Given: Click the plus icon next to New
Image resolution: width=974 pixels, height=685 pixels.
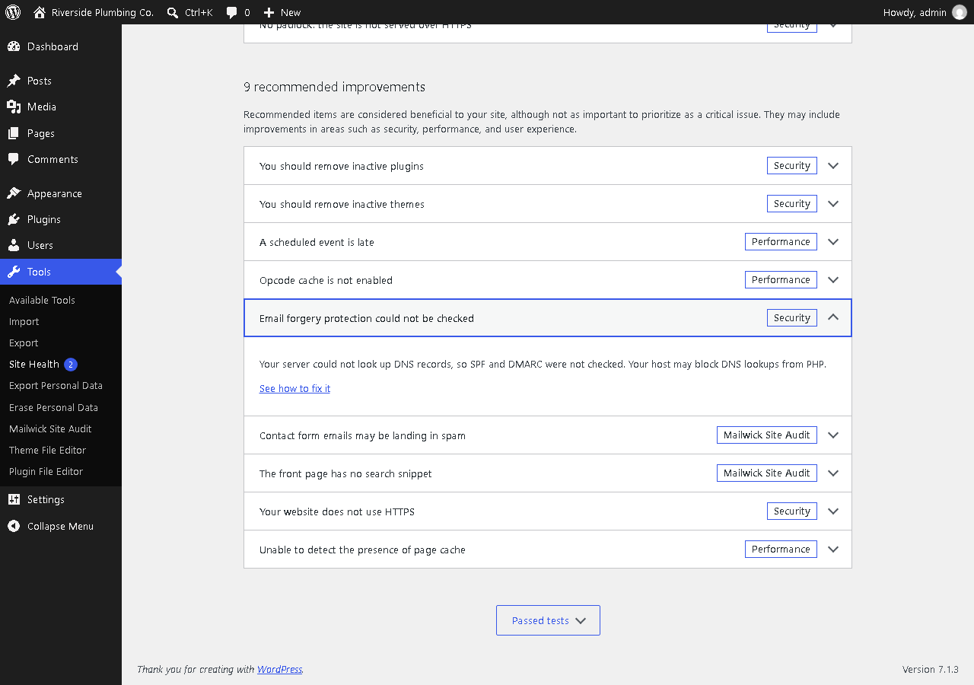Looking at the screenshot, I should coord(269,12).
